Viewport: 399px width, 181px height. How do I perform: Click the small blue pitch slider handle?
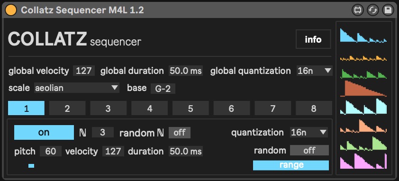point(31,166)
